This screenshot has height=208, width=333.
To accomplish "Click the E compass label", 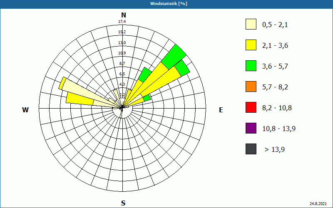I will 221,110.
